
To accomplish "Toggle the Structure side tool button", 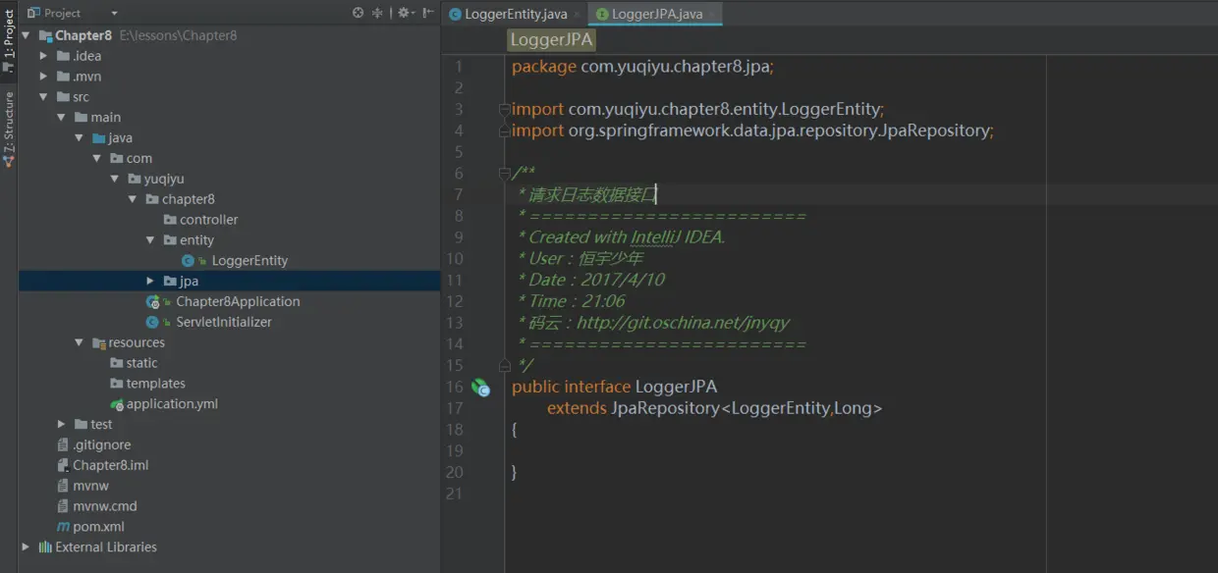I will [x=9, y=130].
